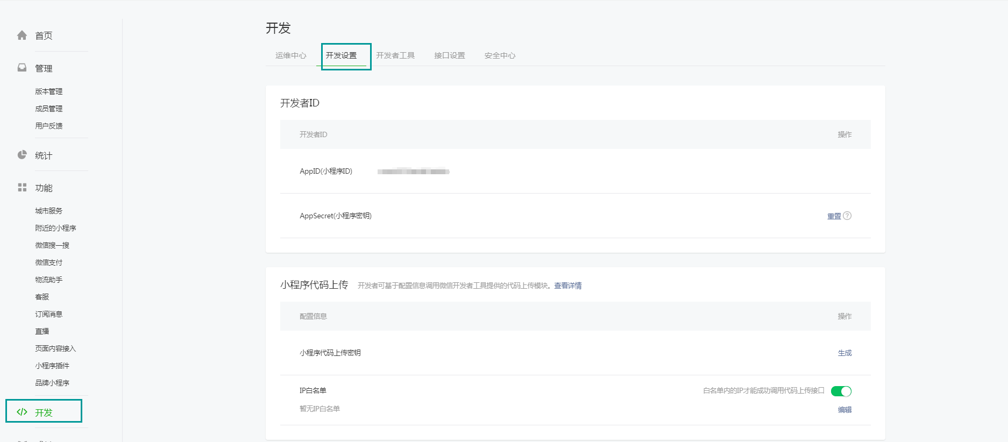Click the 小程序代码上传 section heading
Viewport: 1008px width, 442px height.
(x=314, y=284)
